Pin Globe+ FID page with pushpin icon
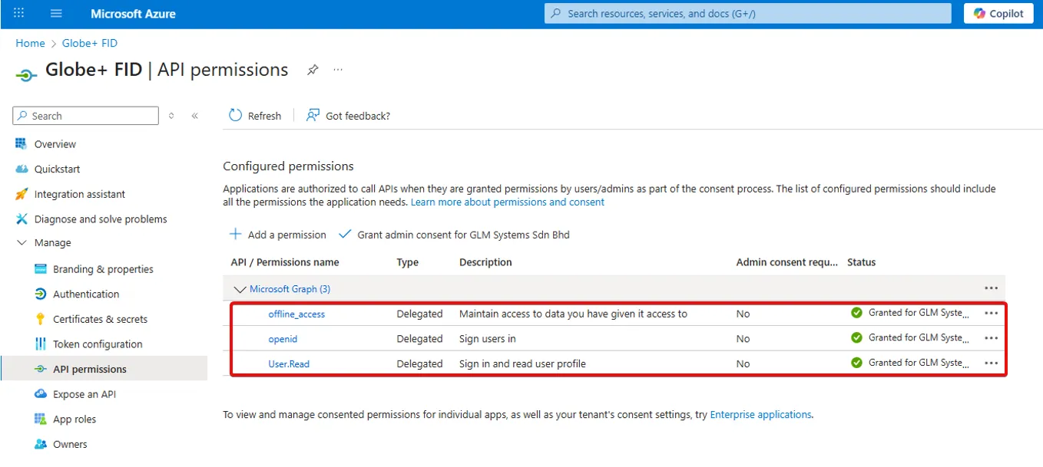The width and height of the screenshot is (1043, 467). point(313,70)
